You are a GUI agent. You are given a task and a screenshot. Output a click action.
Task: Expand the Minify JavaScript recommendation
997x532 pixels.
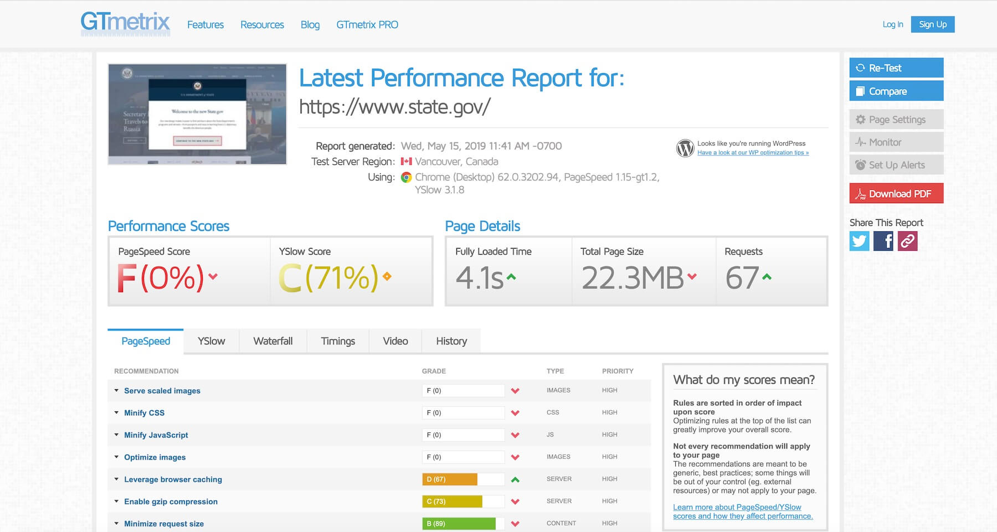point(156,435)
